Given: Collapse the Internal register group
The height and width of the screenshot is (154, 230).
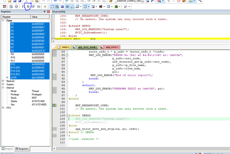Looking at the screenshot, I should (x=3, y=88).
